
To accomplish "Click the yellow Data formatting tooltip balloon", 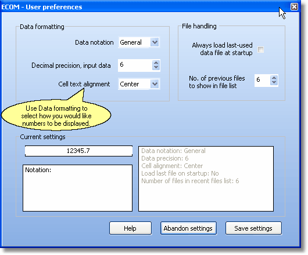I will click(x=56, y=115).
